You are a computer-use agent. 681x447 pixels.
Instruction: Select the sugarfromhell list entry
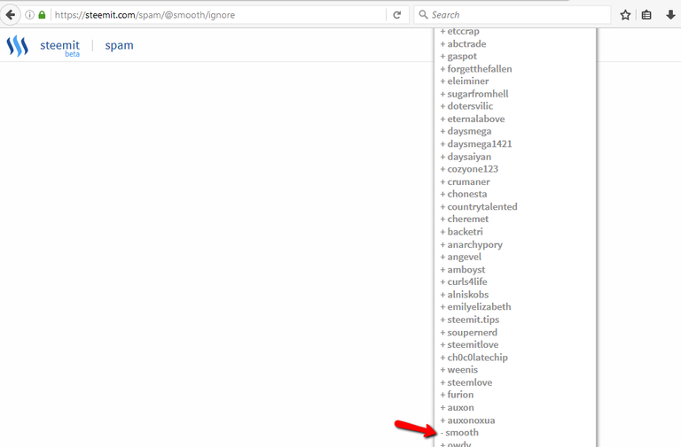tap(474, 94)
